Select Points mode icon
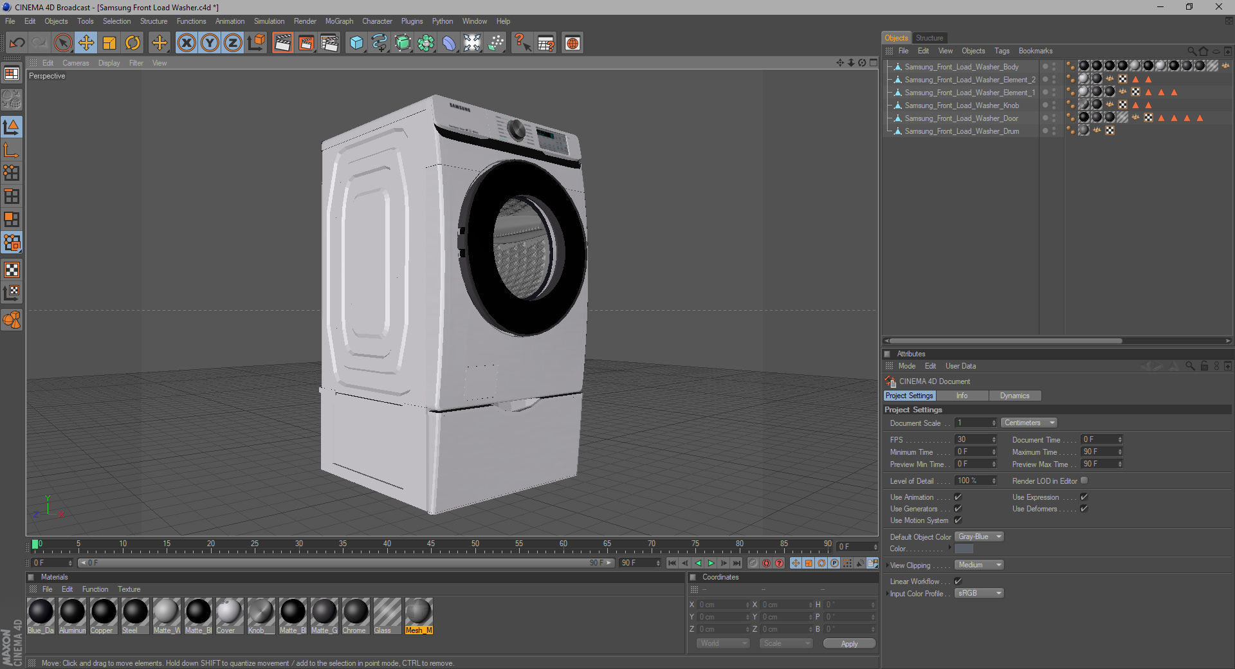The image size is (1235, 669). [x=12, y=173]
